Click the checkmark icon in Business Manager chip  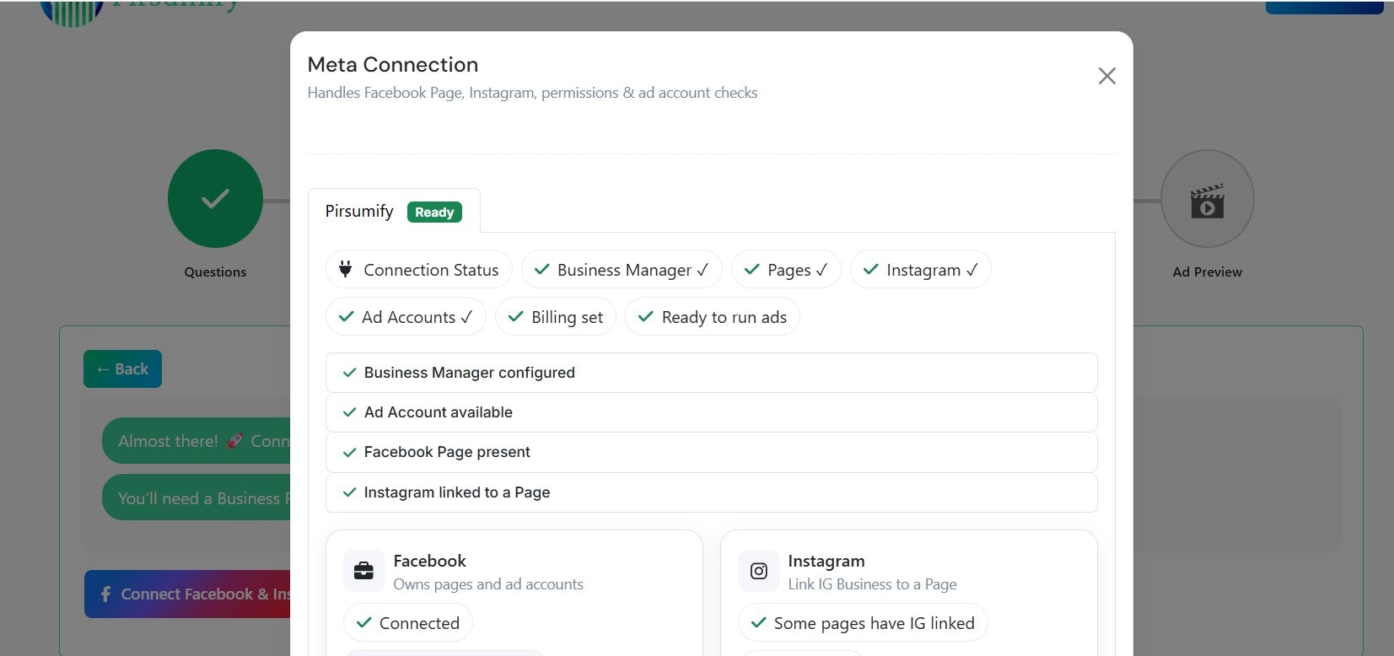coord(541,270)
